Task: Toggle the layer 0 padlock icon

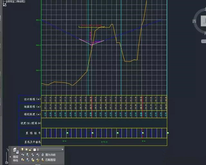Action: [x=30, y=150]
